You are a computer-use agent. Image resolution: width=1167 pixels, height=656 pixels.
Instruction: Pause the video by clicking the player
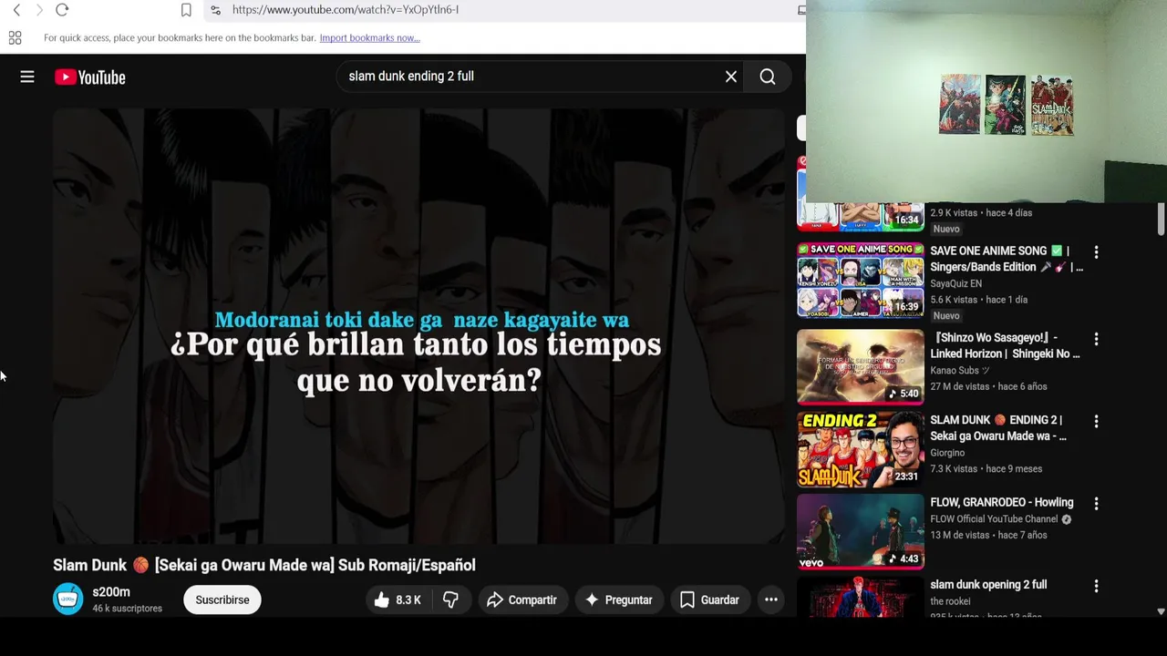click(418, 326)
